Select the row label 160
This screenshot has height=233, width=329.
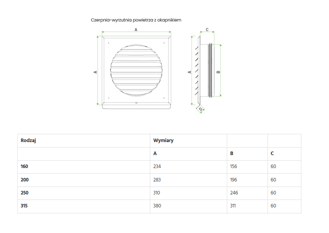pos(24,166)
